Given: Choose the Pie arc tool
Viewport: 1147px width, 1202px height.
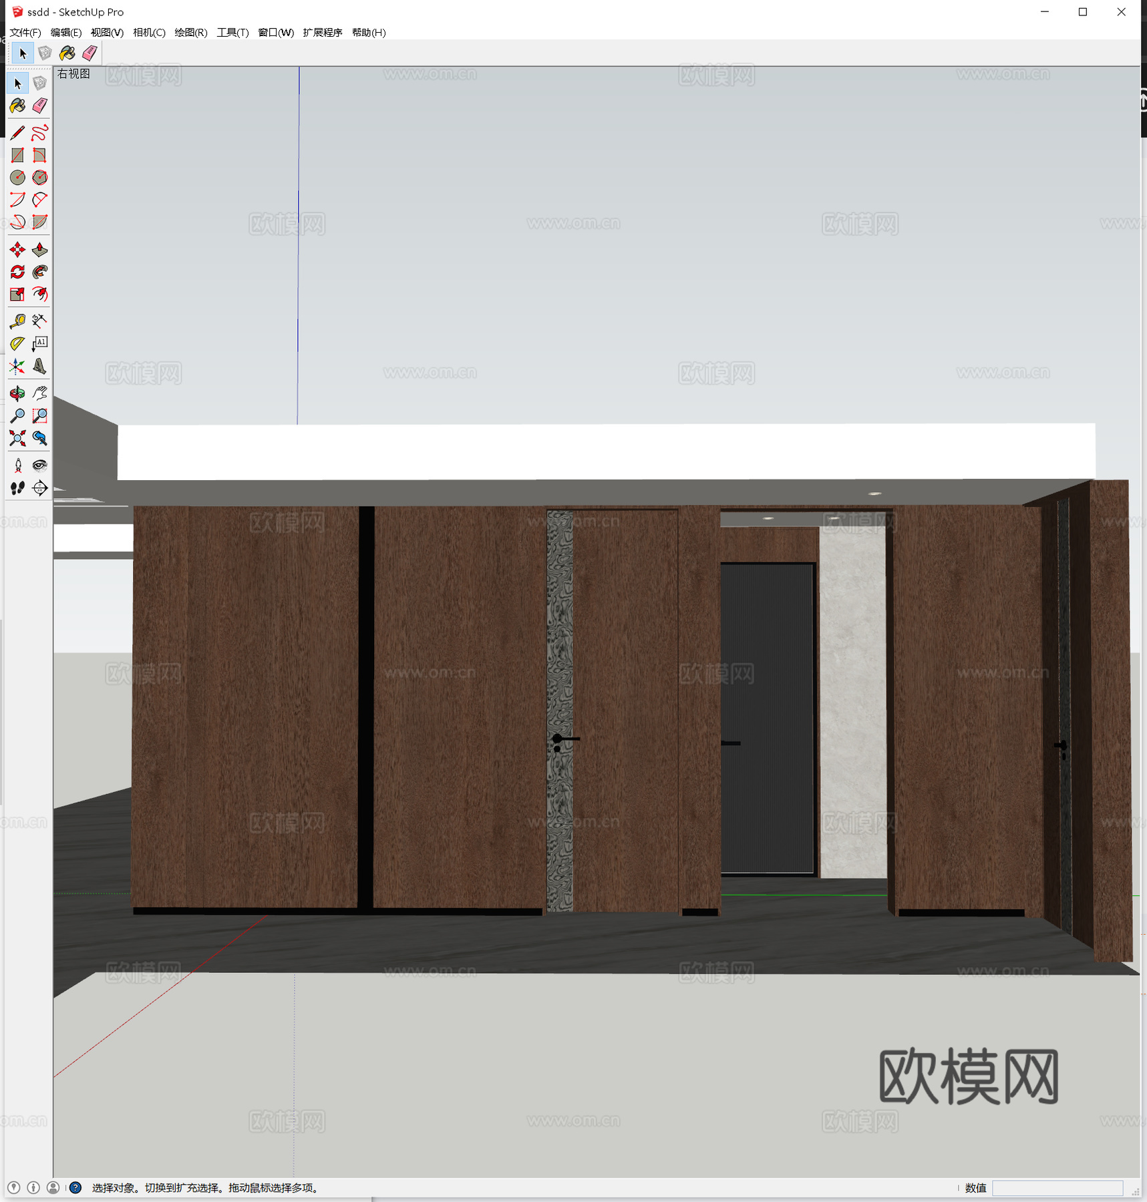Looking at the screenshot, I should point(40,222).
